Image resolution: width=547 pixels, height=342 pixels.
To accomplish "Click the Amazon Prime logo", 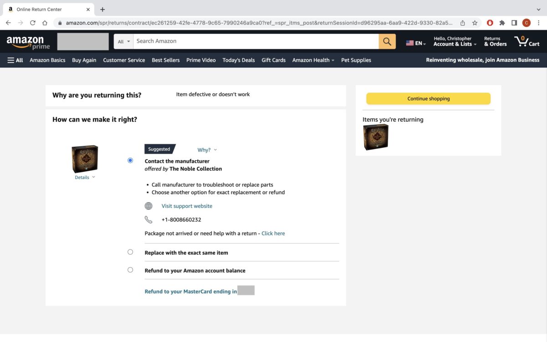I will (28, 42).
